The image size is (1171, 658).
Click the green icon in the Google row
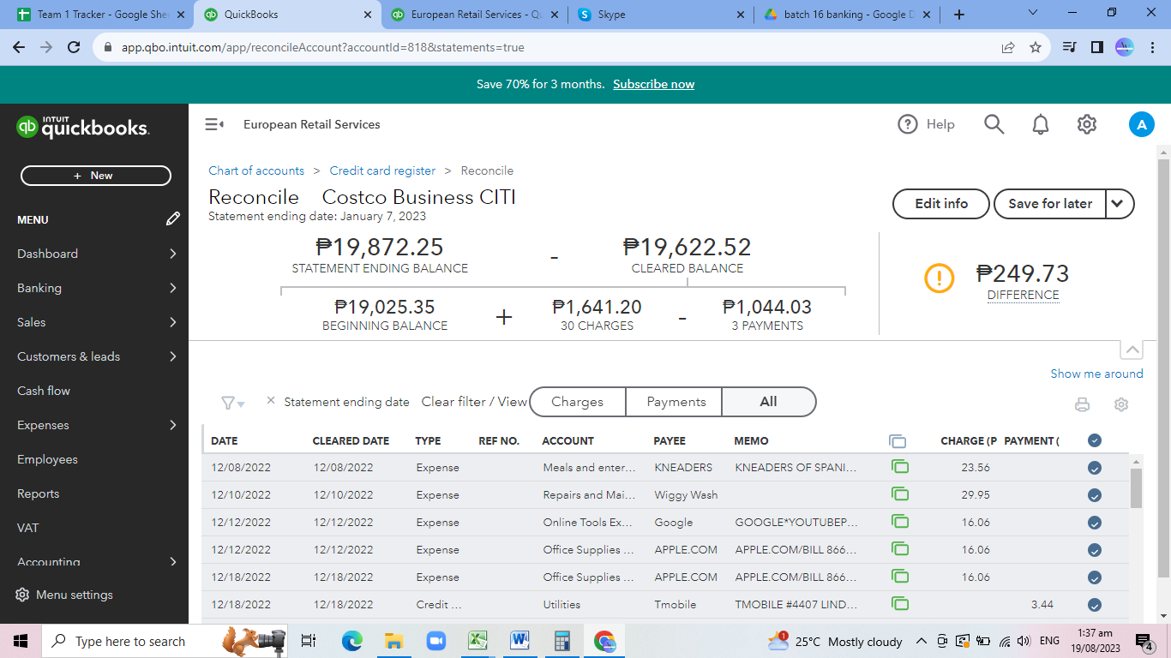coord(900,522)
